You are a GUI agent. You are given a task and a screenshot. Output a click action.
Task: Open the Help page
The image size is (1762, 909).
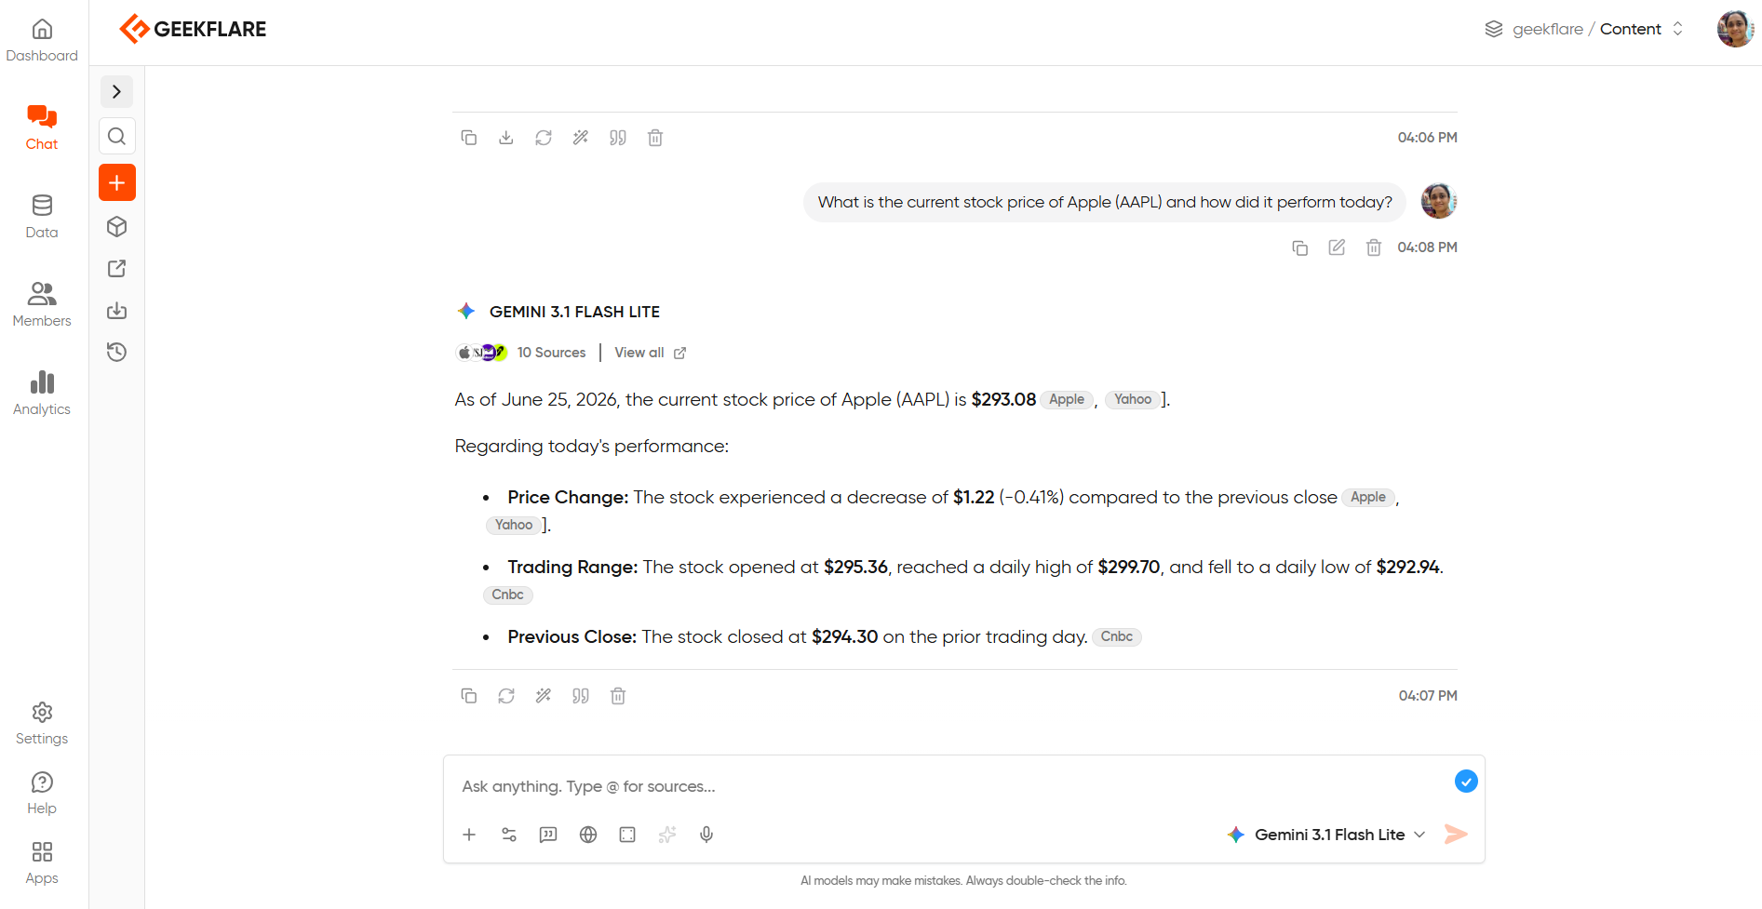[42, 794]
